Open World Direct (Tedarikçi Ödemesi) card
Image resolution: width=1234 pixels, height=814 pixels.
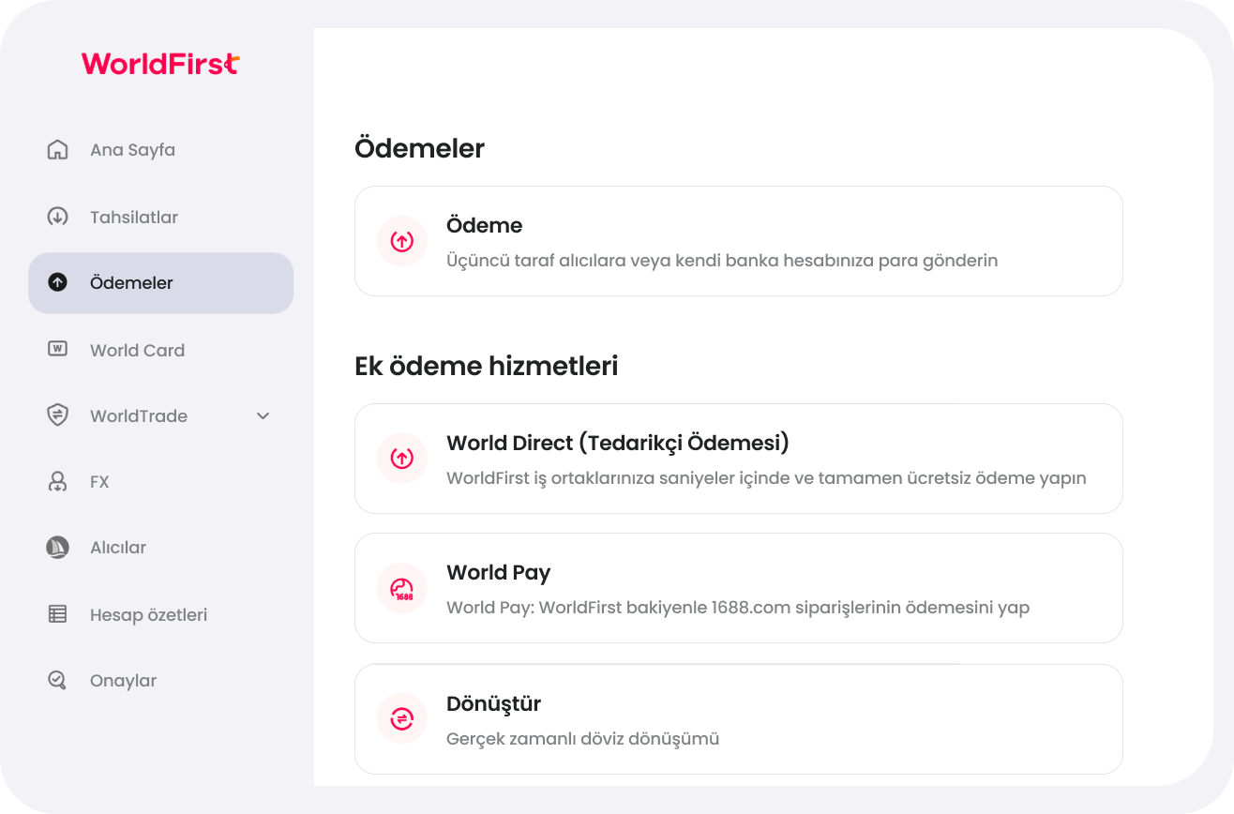coord(738,459)
